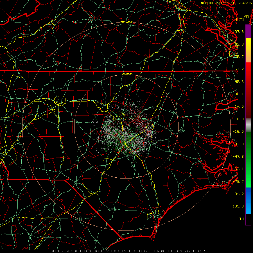Click the -78.7 legend value
Viewport: 253px width, 253px height.
pyautogui.click(x=238, y=182)
